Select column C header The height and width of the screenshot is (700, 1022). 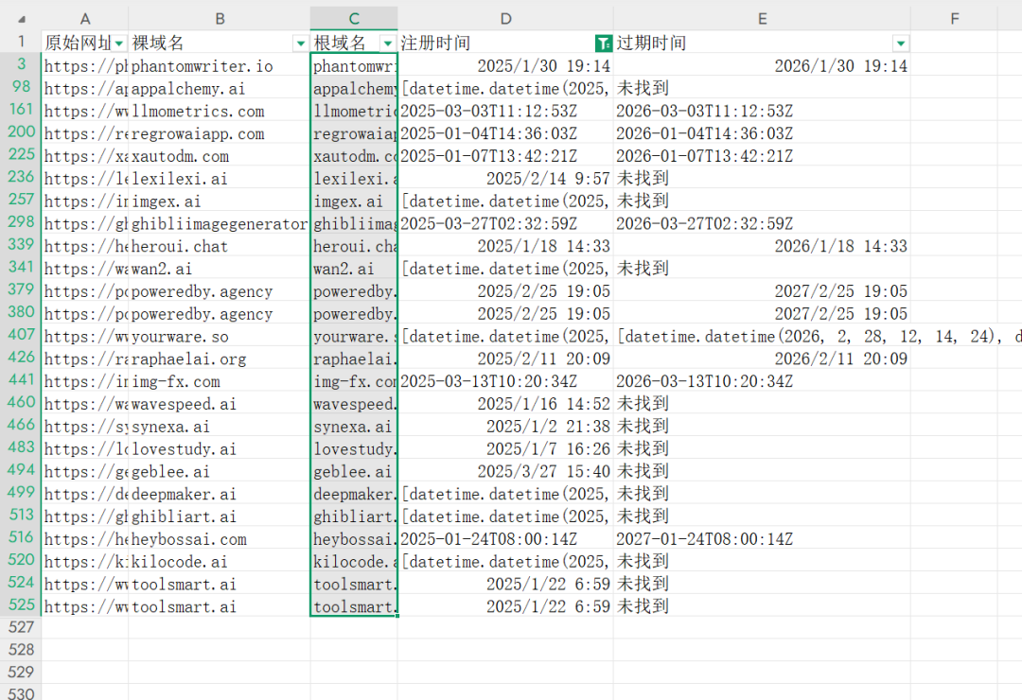pos(354,19)
